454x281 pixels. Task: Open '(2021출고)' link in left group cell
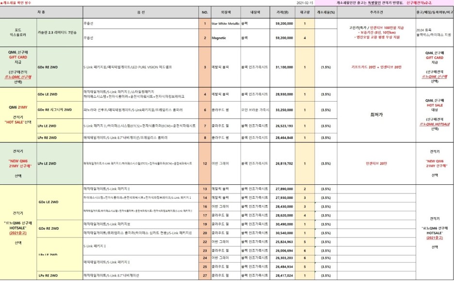click(18, 233)
